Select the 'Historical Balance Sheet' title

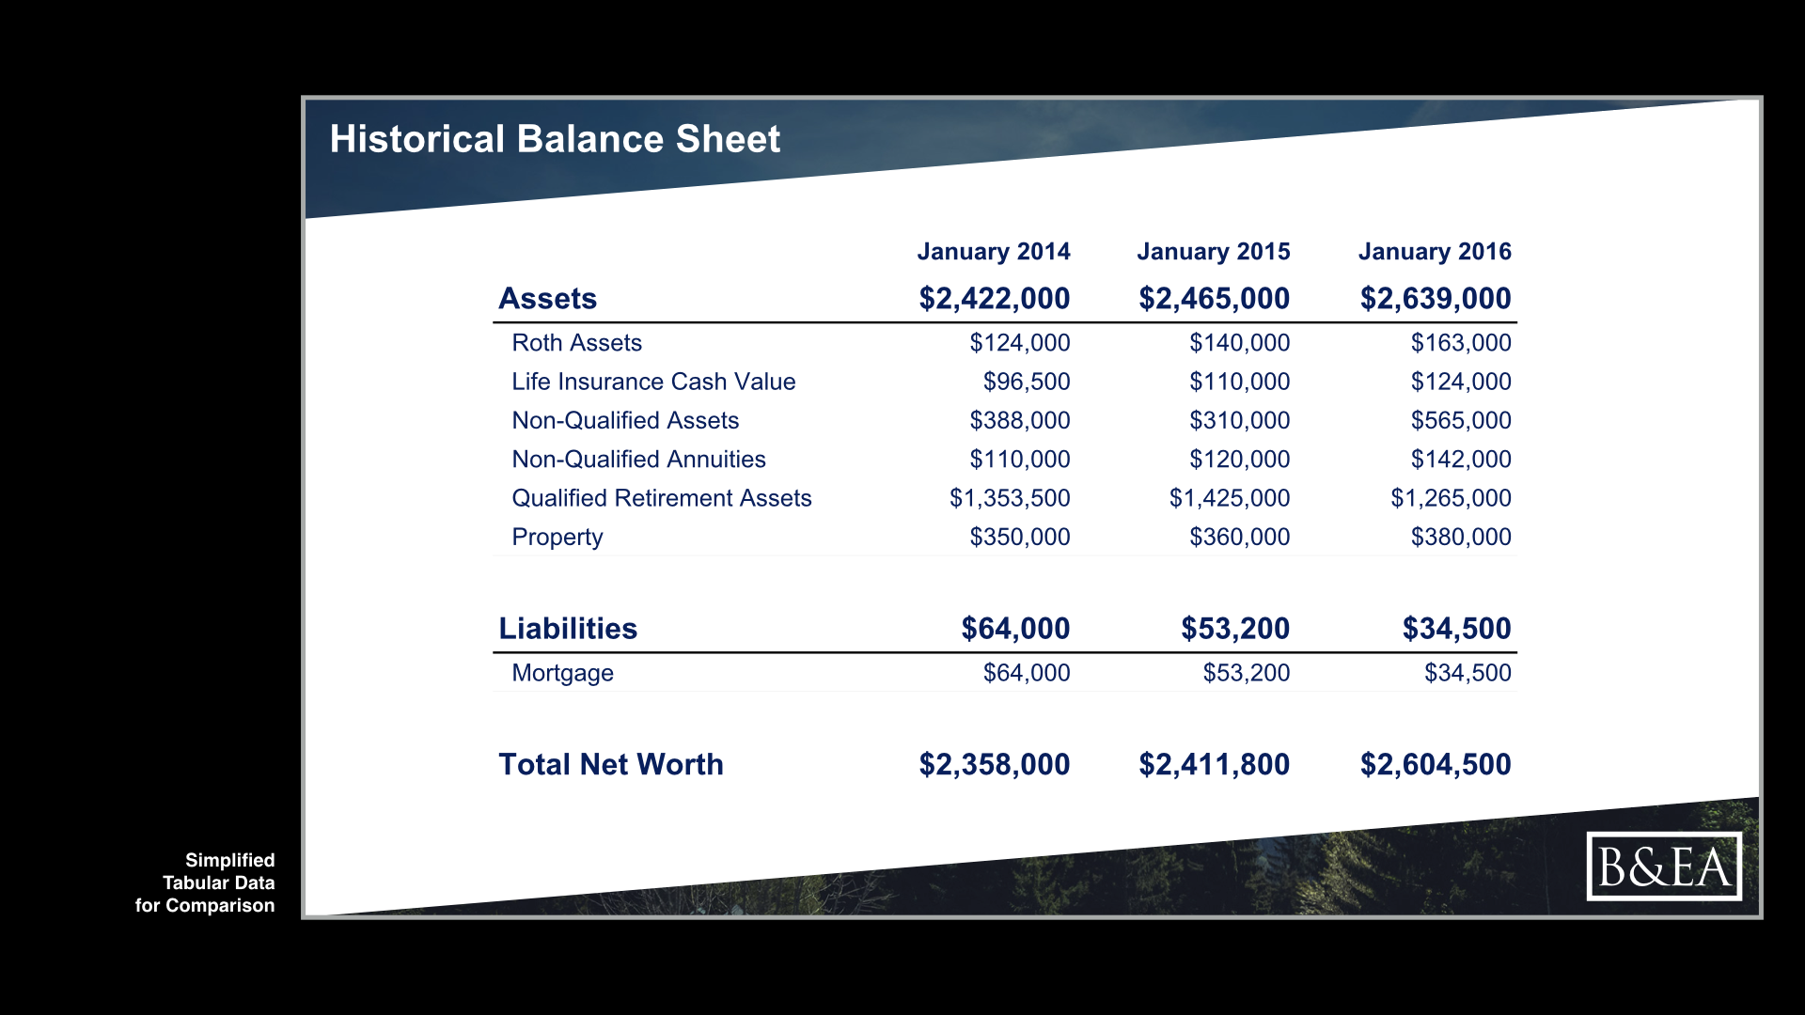pyautogui.click(x=555, y=139)
